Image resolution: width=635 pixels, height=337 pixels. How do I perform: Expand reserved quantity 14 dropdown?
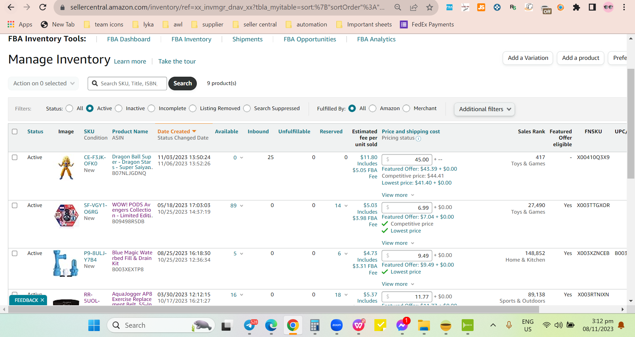346,206
